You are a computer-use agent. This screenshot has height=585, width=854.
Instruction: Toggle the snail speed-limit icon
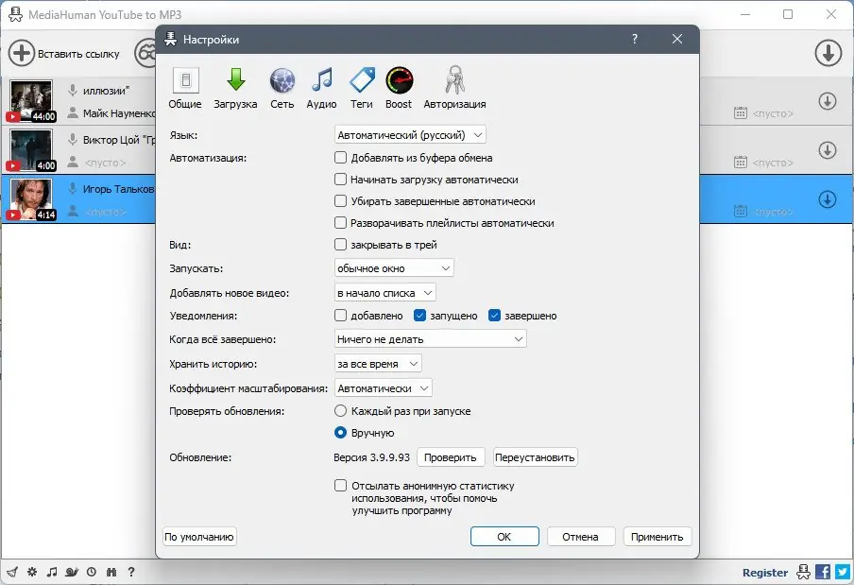click(72, 572)
